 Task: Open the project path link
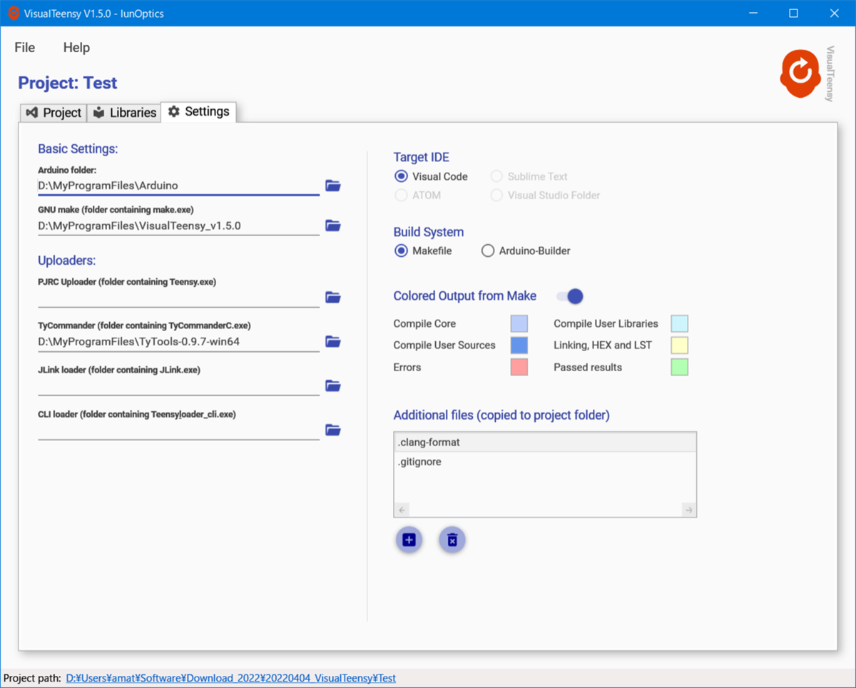(231, 678)
